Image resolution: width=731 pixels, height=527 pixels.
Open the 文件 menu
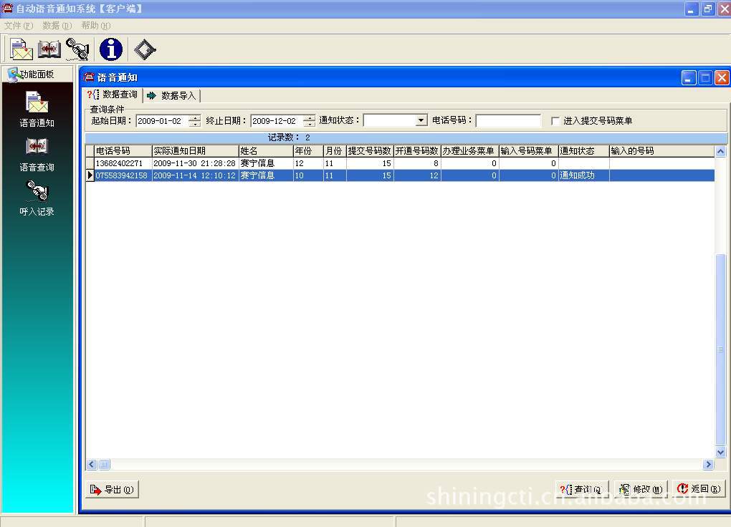pos(18,26)
